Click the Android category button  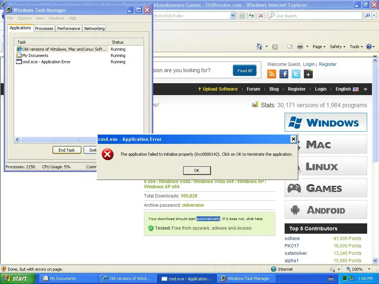pos(326,210)
